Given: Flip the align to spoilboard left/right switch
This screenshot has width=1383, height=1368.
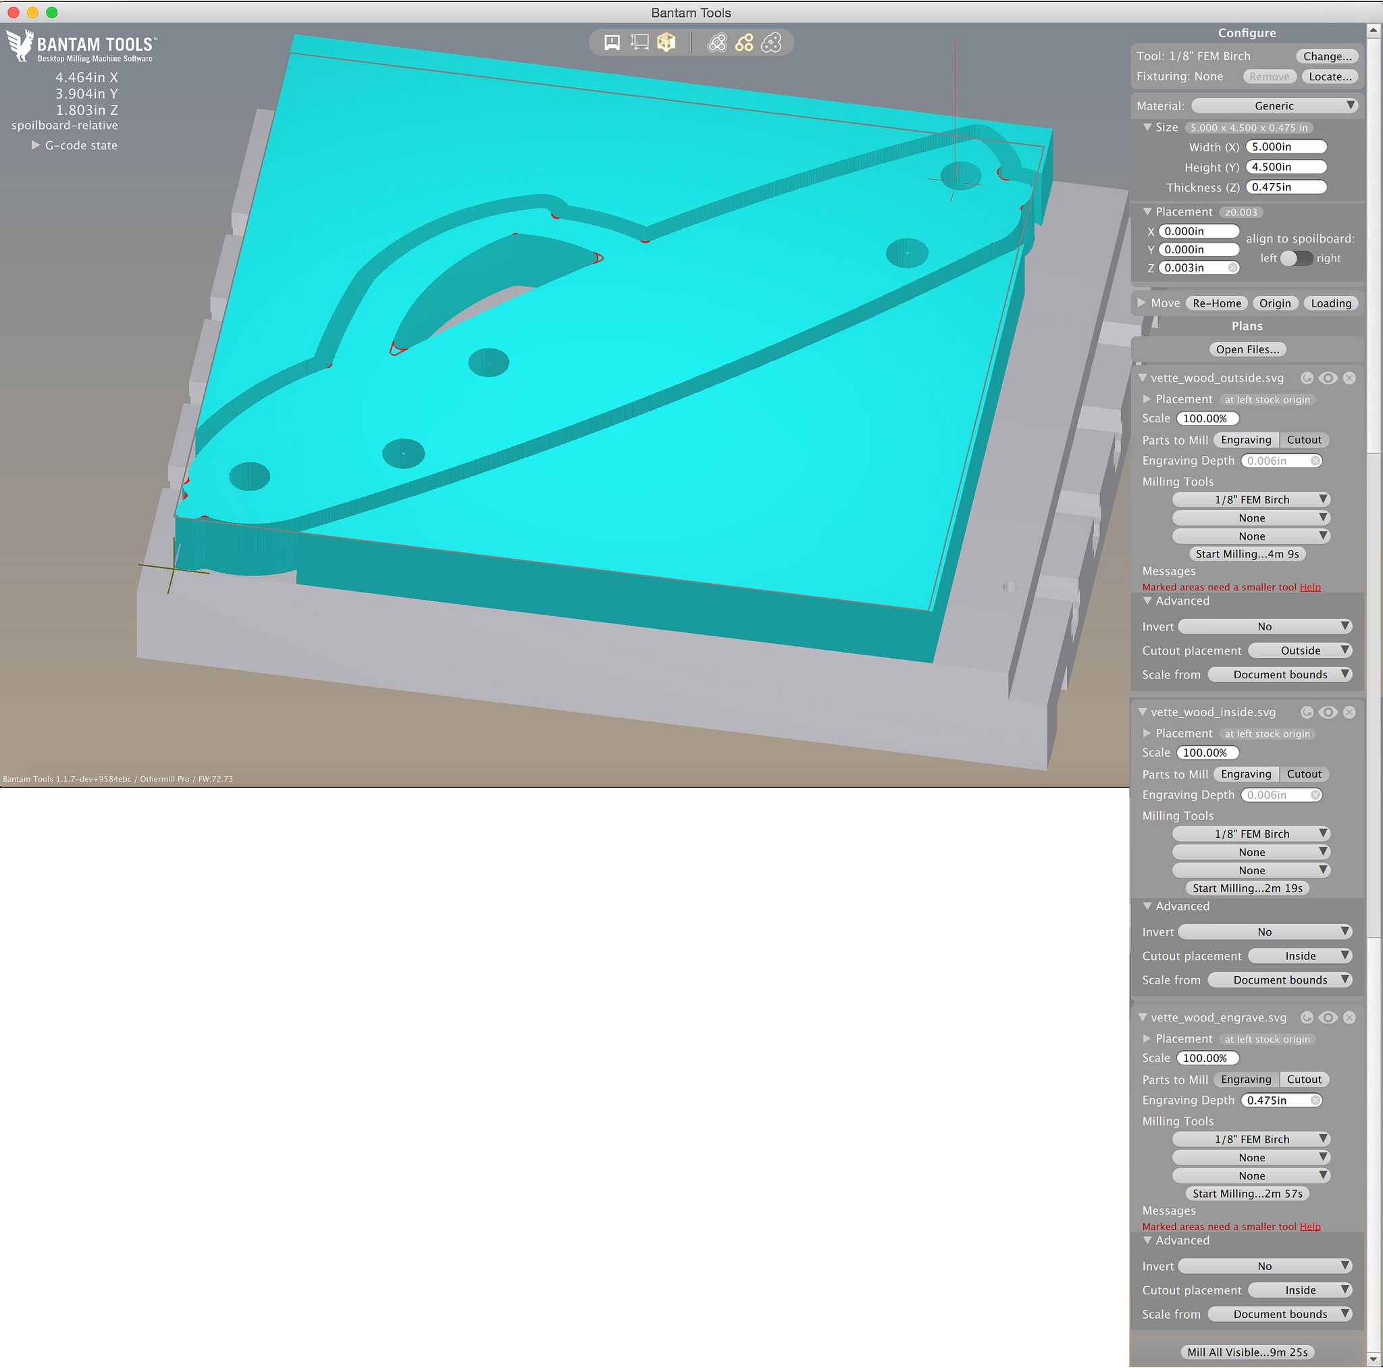Looking at the screenshot, I should [x=1296, y=258].
